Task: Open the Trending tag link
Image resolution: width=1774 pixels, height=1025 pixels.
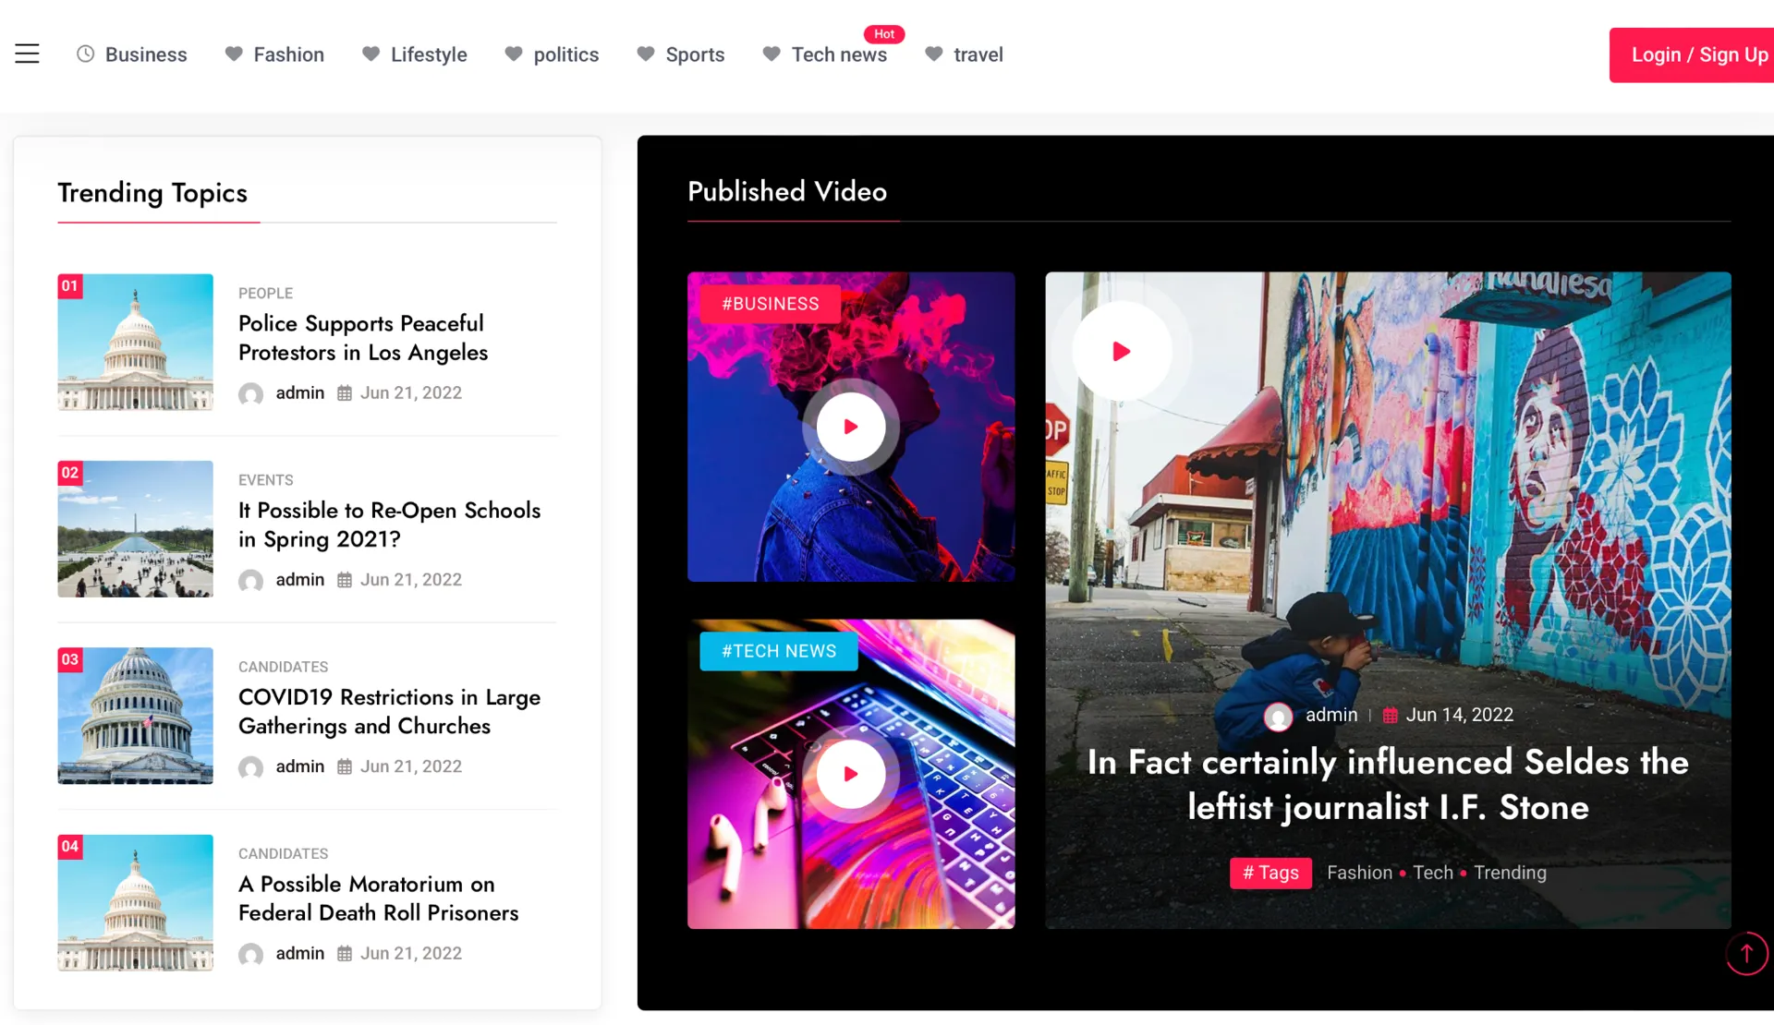Action: point(1509,873)
